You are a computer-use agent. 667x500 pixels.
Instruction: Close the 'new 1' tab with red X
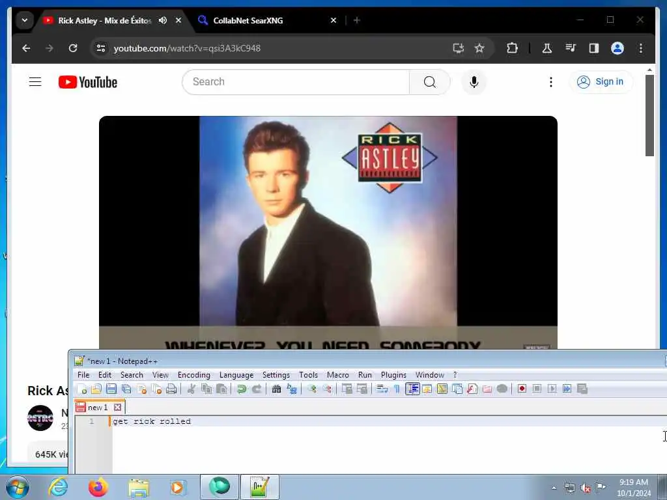pos(118,408)
